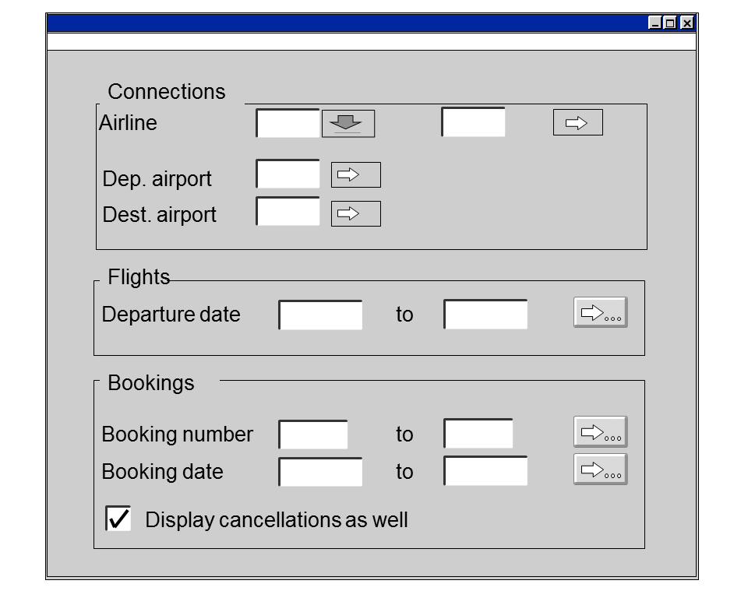Click the arrow button beside Dep. airport field

pyautogui.click(x=355, y=175)
